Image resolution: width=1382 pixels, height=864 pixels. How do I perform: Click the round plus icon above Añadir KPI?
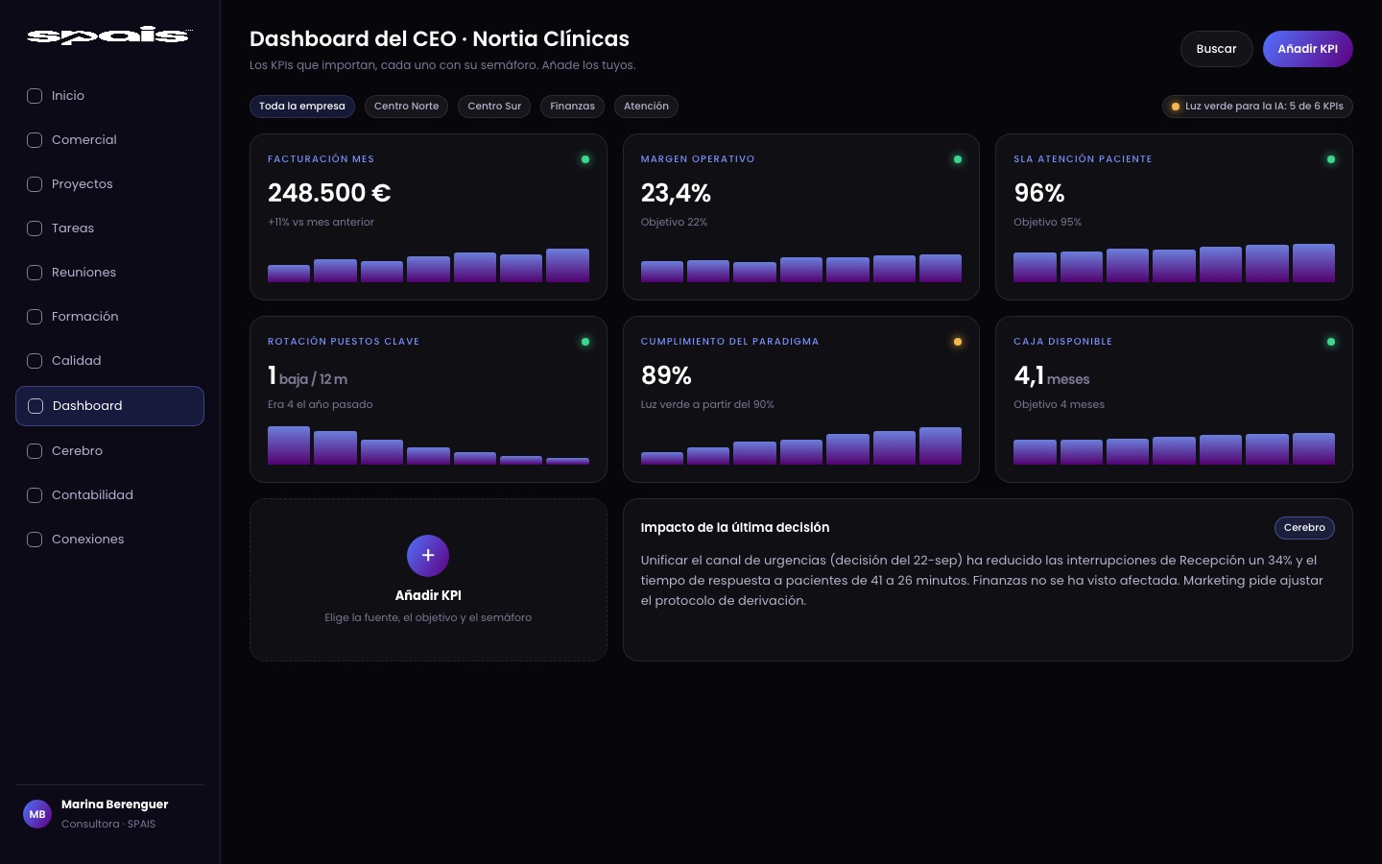tap(428, 556)
